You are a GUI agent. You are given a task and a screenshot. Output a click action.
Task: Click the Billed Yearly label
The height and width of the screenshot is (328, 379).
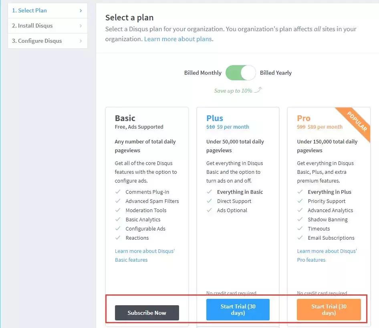click(x=276, y=73)
